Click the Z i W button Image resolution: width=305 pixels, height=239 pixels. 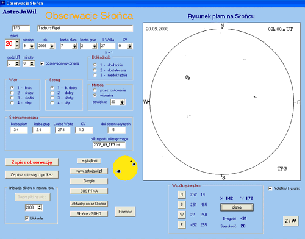[x=290, y=221]
